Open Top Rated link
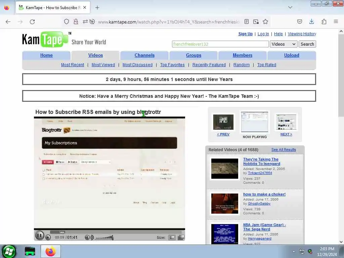 click(266, 65)
